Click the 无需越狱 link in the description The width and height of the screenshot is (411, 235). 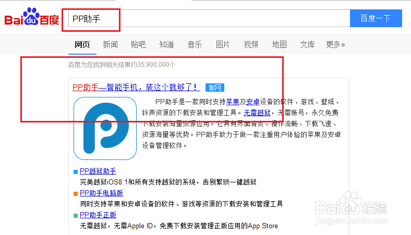point(257,113)
